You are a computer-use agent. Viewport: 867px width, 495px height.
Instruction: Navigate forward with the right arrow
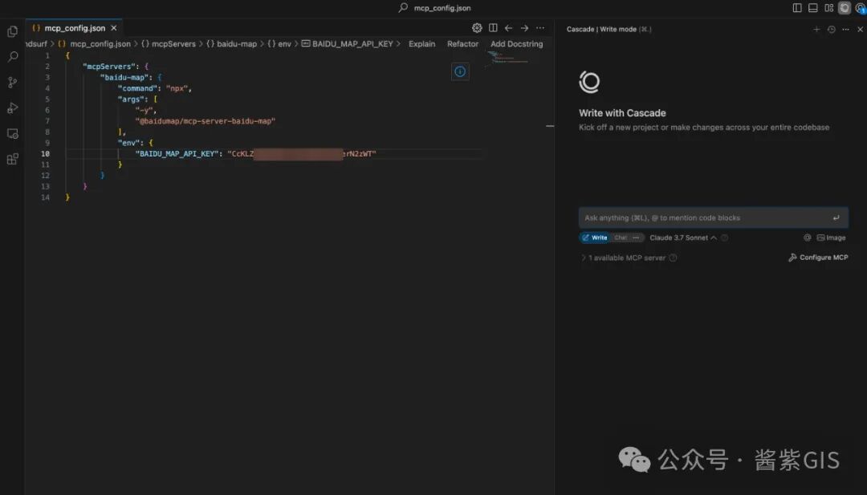(x=524, y=27)
